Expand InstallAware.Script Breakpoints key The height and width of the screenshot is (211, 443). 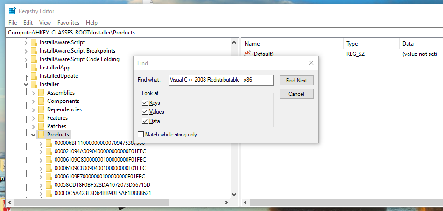point(26,51)
